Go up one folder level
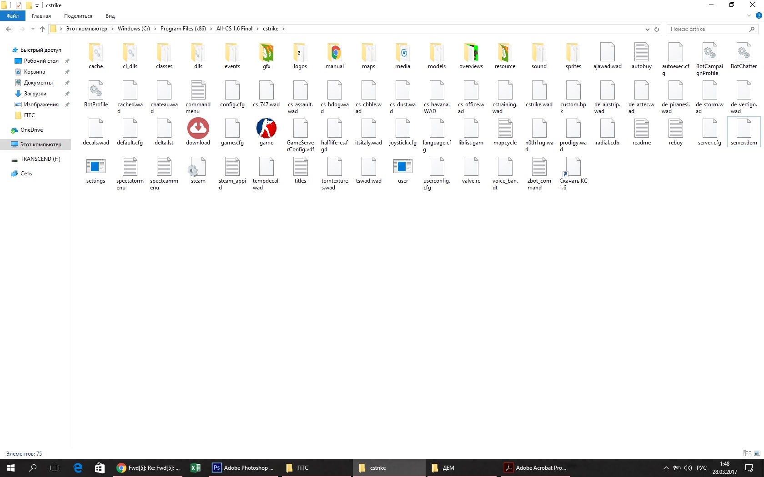 (x=42, y=29)
